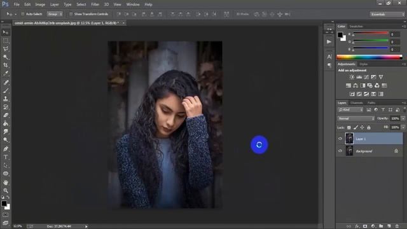Select the Path Selection tool
407x229 pixels.
pos(6,165)
